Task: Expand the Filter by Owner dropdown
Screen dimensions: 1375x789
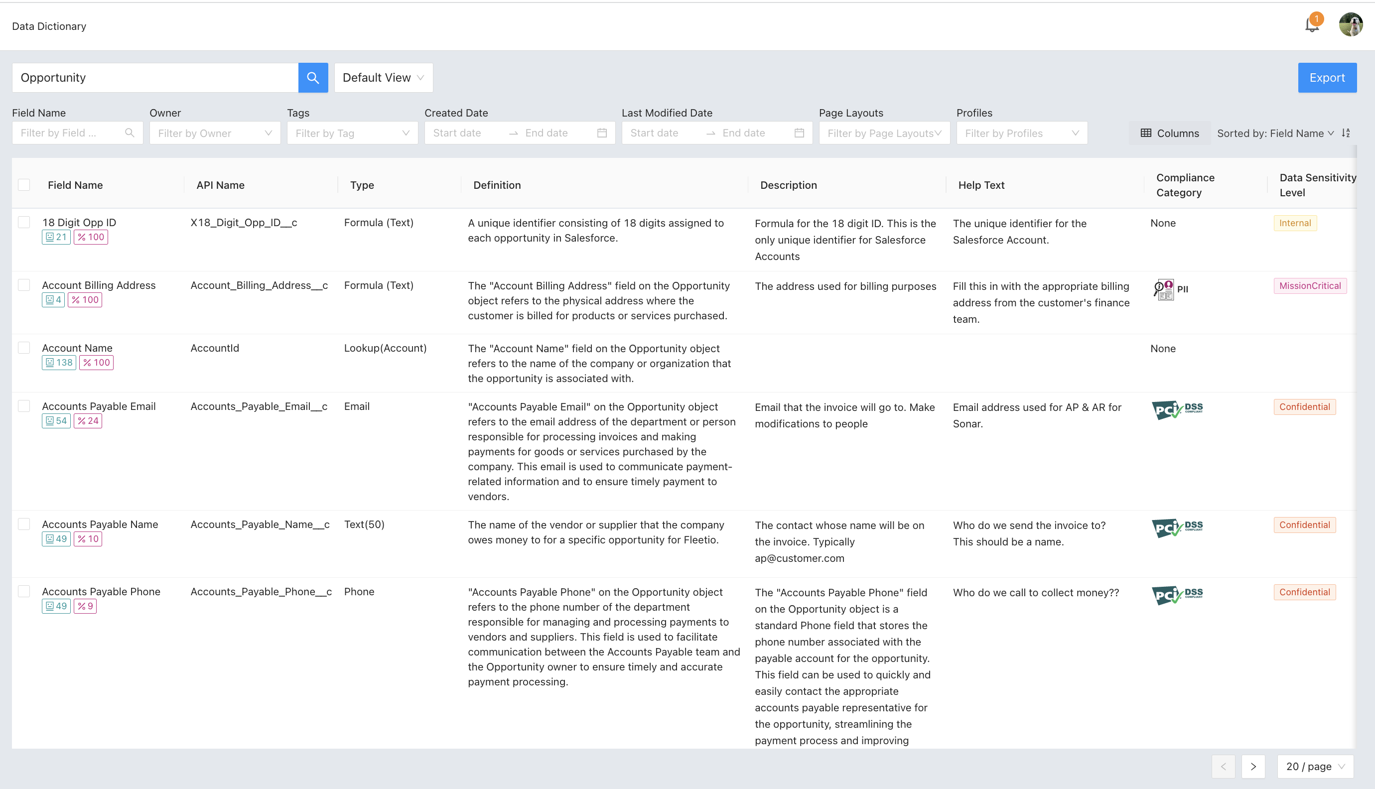Action: pyautogui.click(x=215, y=133)
